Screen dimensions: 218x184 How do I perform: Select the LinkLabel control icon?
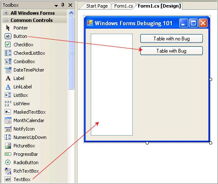(8, 87)
